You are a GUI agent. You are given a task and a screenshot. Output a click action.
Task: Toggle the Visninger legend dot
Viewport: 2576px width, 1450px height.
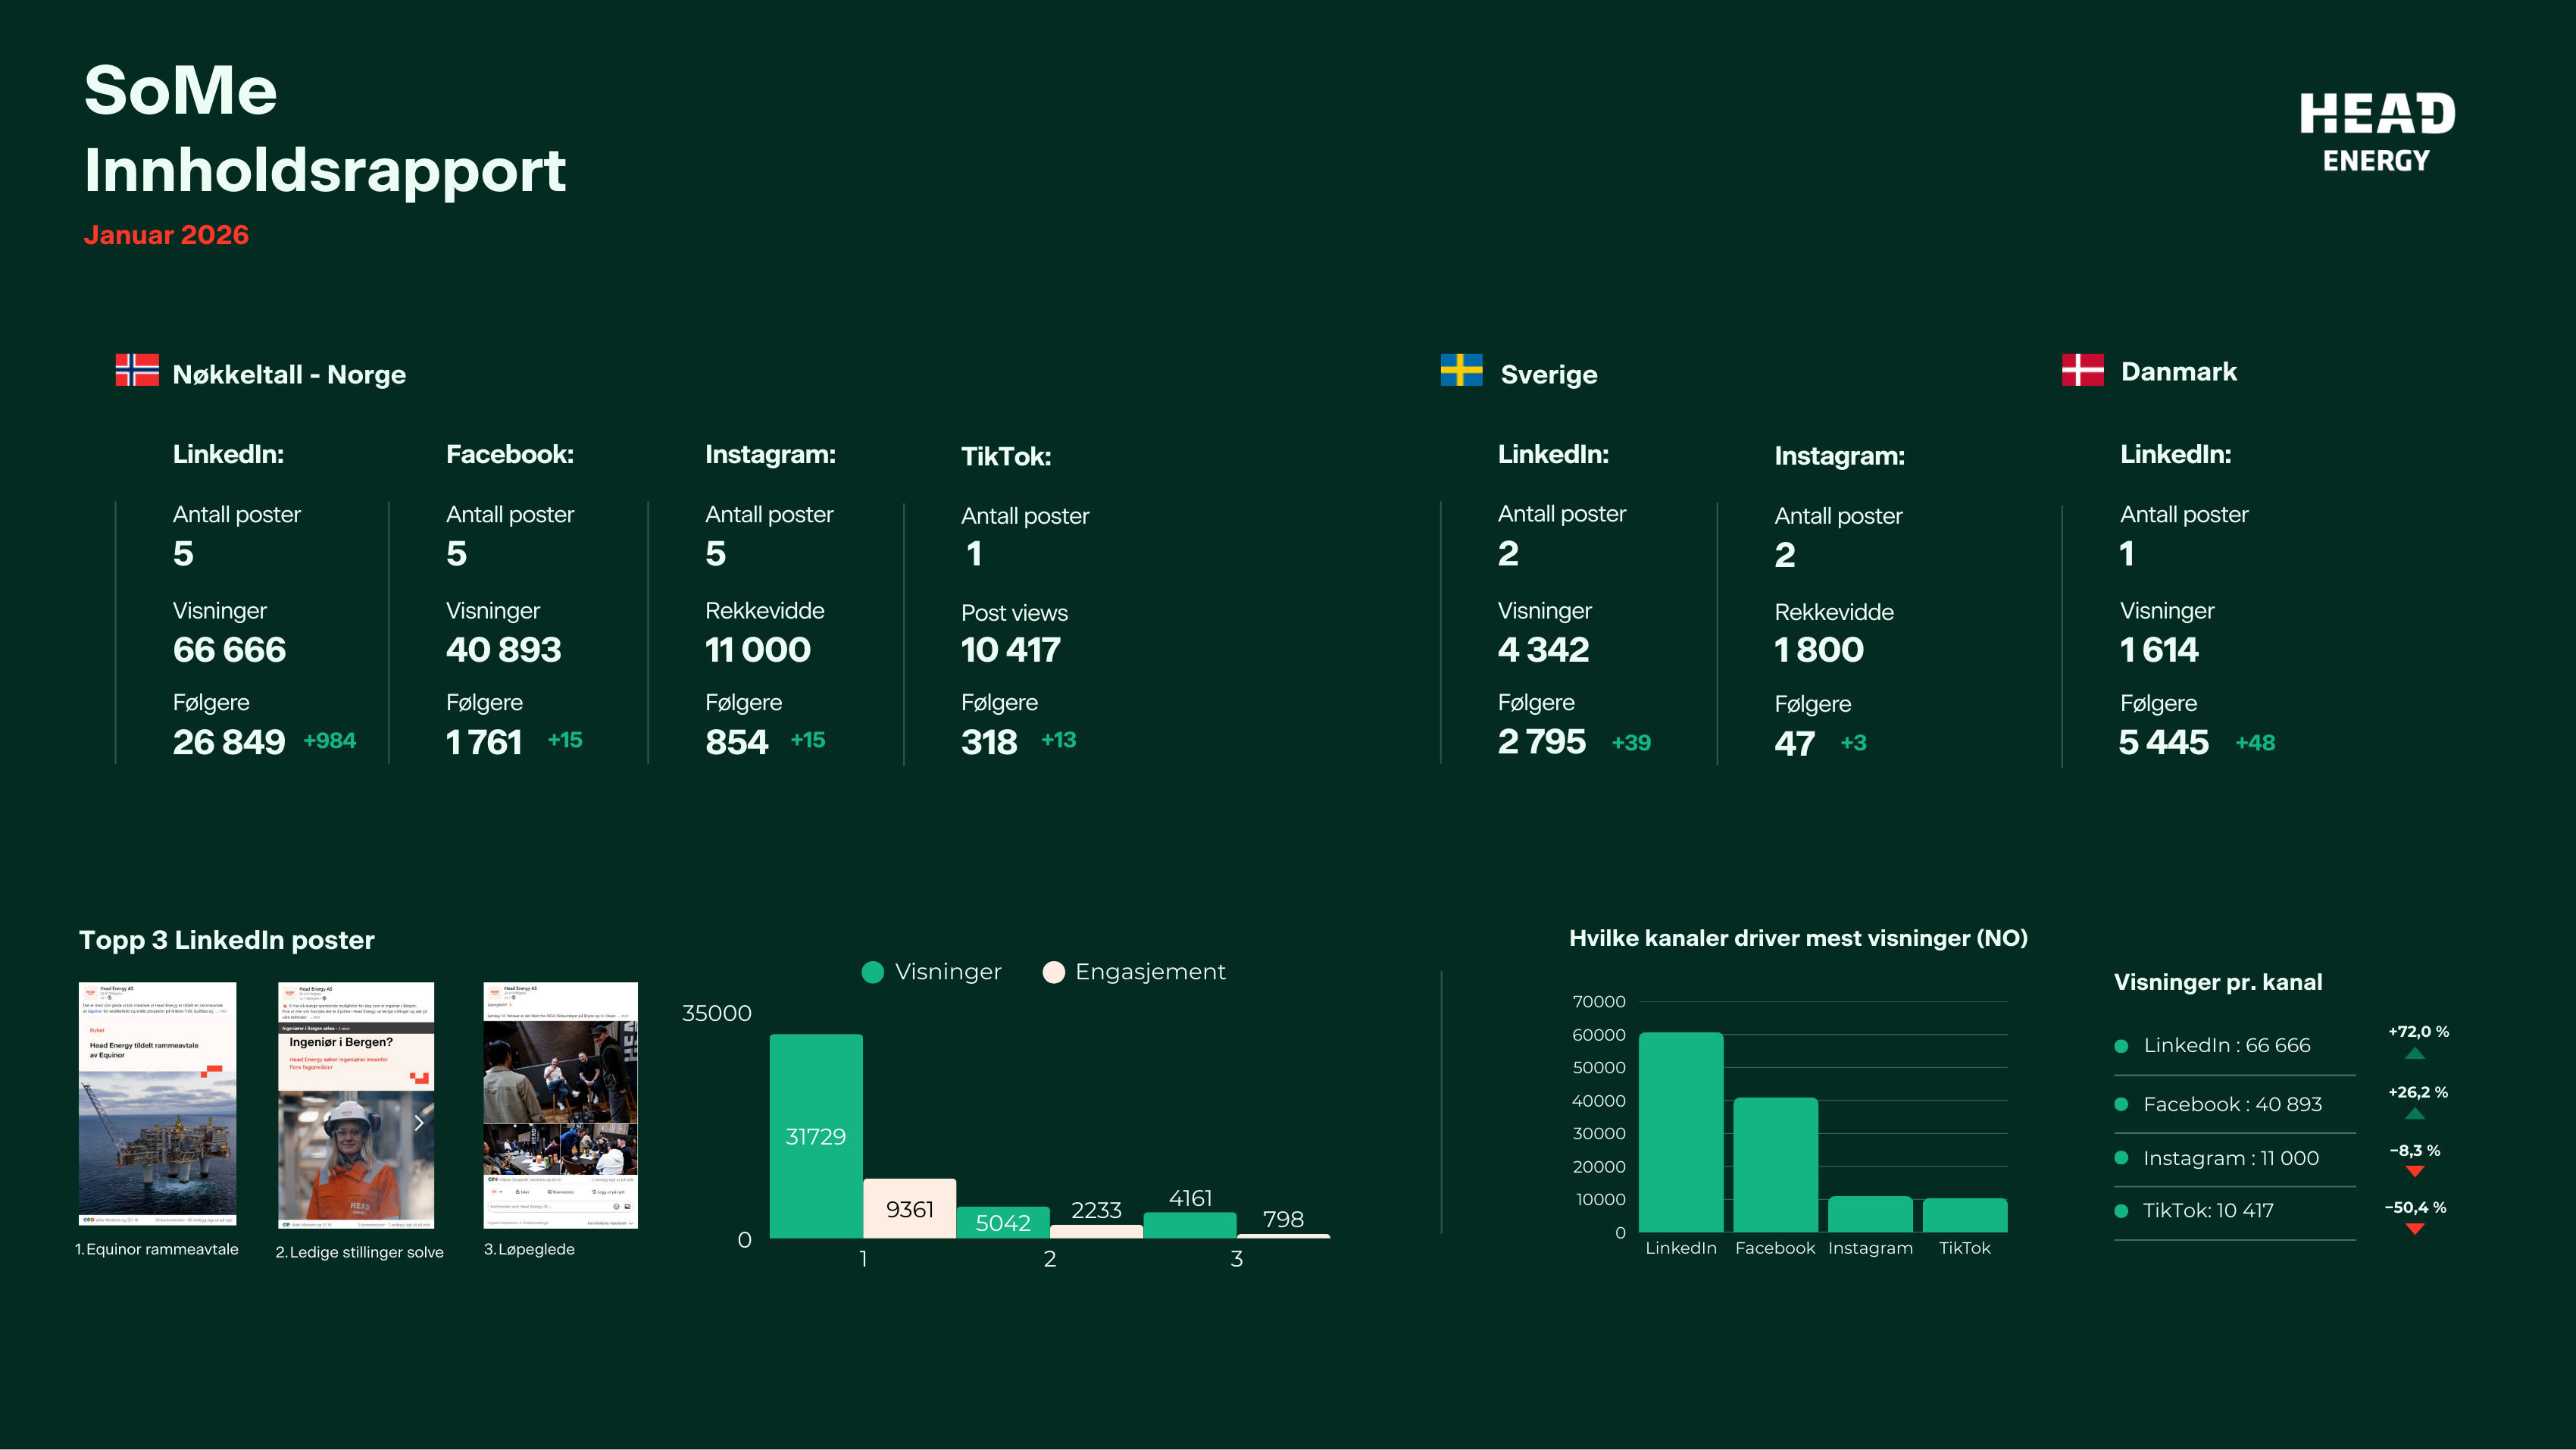pos(873,972)
